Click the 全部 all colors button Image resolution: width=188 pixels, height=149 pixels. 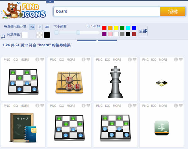pos(143,31)
